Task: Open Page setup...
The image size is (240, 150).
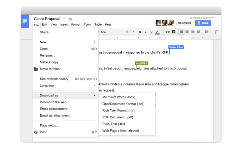Action: tap(65, 126)
